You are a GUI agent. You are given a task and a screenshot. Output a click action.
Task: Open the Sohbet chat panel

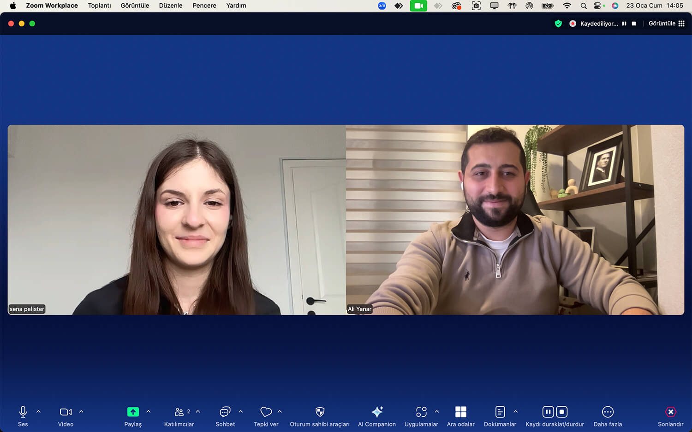coord(225,412)
